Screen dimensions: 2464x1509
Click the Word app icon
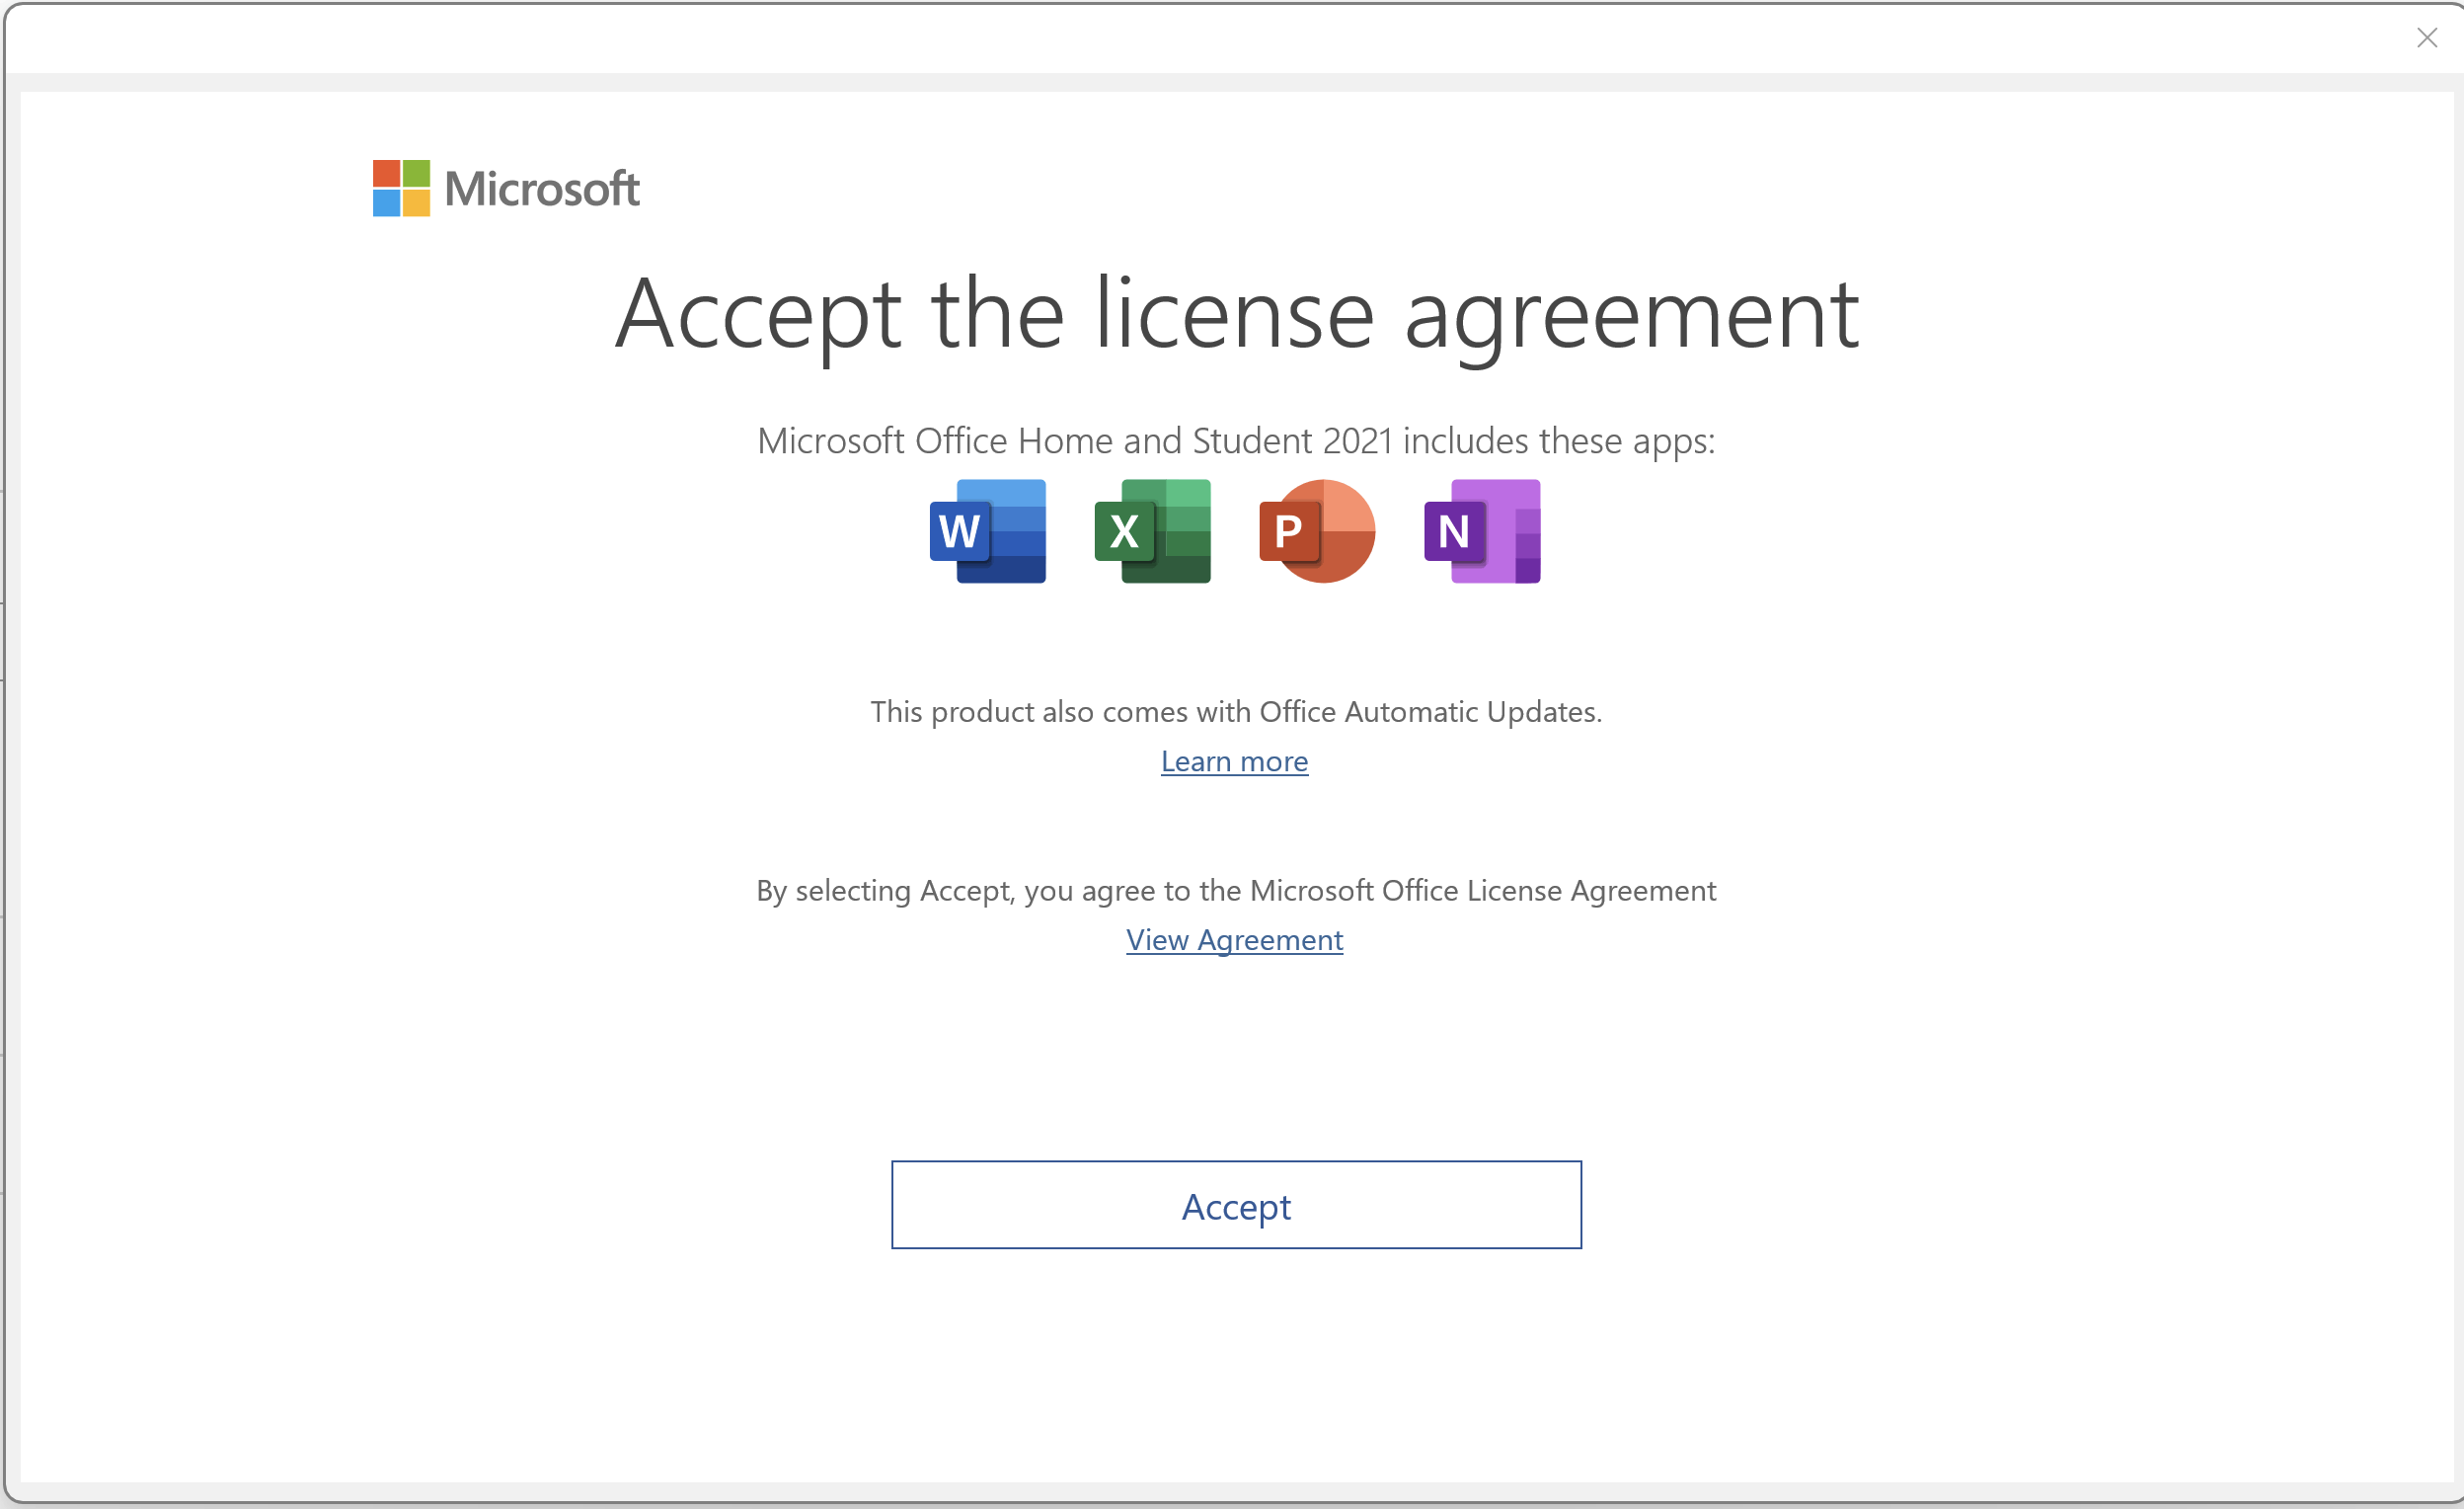(987, 531)
